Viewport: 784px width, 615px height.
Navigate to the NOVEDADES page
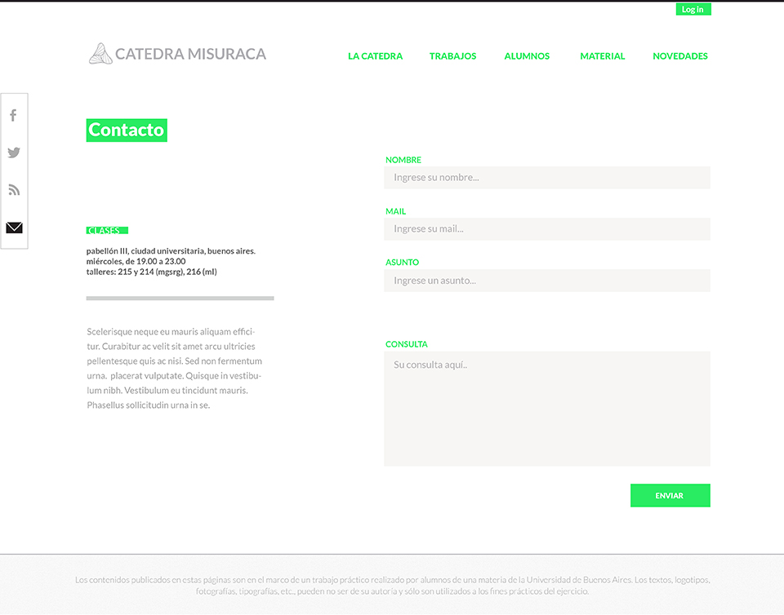point(679,56)
